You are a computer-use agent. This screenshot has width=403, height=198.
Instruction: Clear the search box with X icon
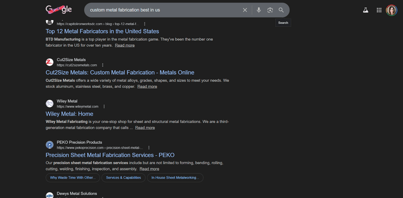245,10
